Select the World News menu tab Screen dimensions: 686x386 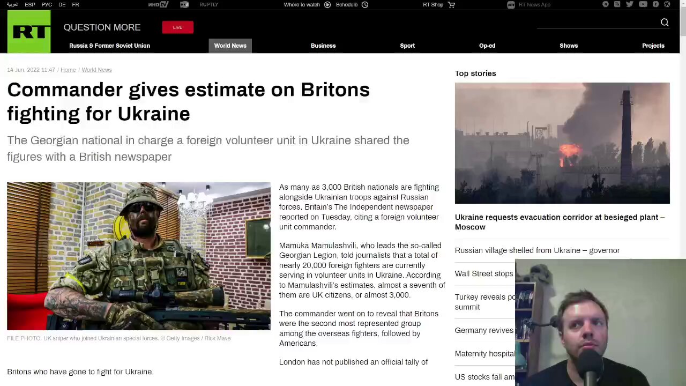[x=230, y=46]
